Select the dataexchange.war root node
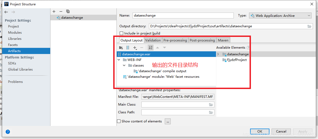The width and height of the screenshot is (318, 139). 166,54
